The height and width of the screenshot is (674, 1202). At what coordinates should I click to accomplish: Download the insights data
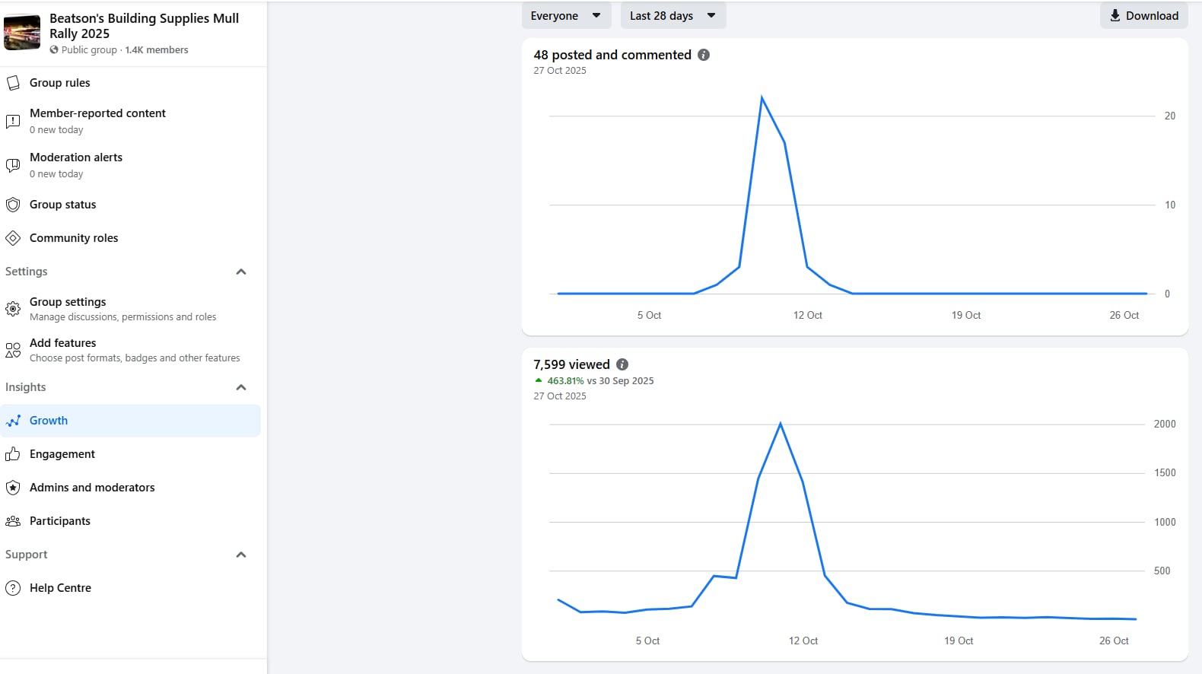[1143, 16]
